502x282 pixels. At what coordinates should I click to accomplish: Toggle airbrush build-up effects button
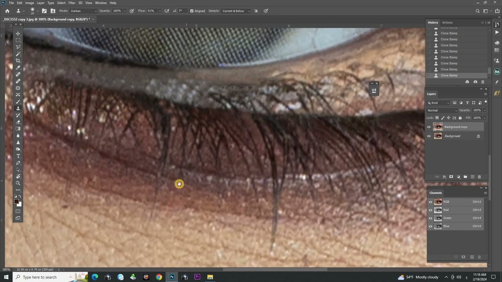[x=167, y=11]
